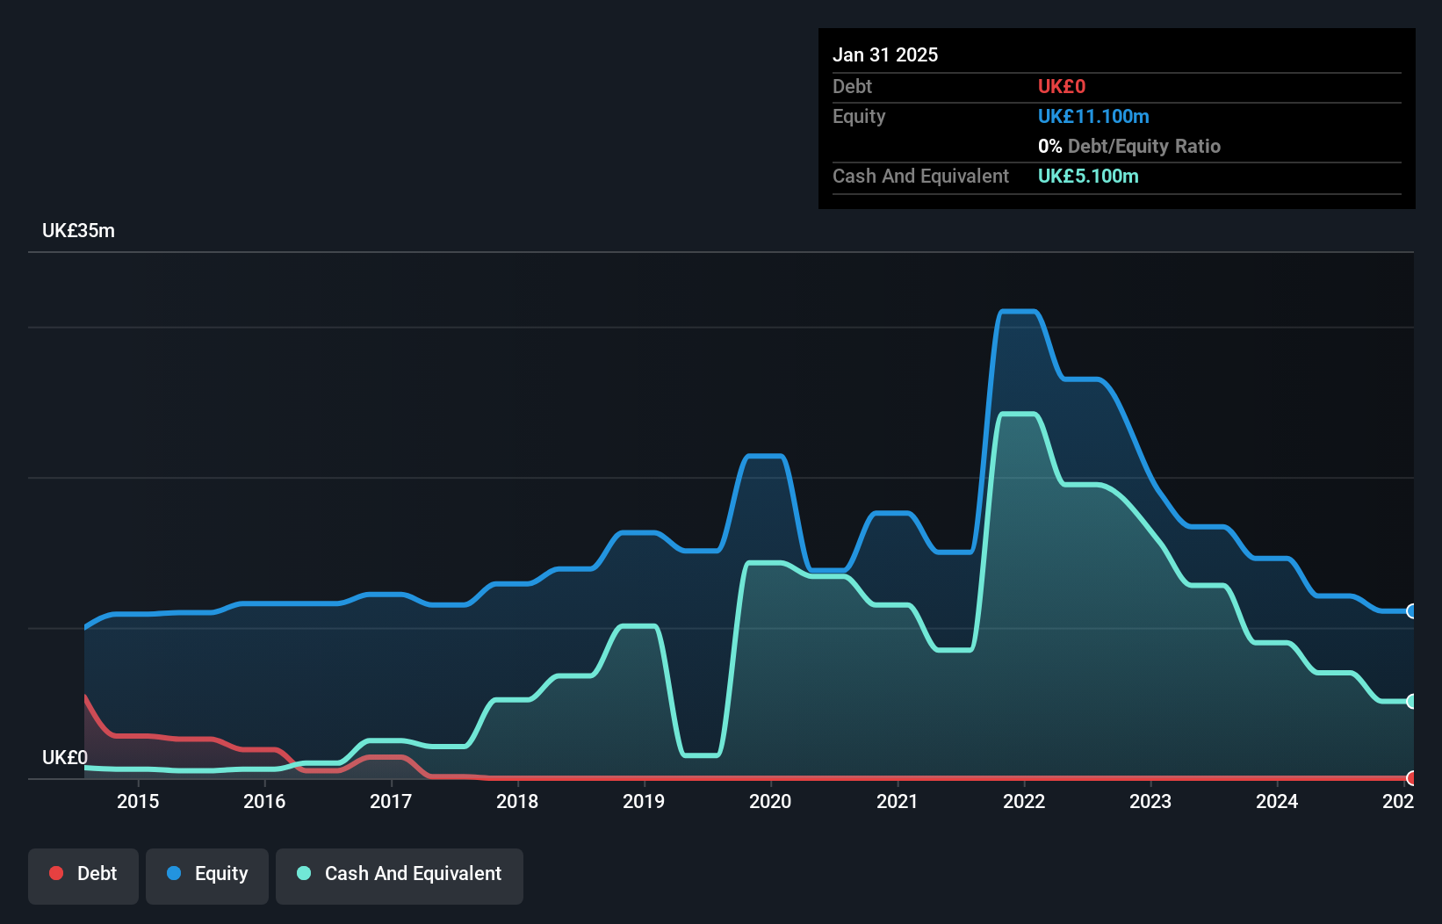Click the UK£0 y-axis label
This screenshot has width=1442, height=924.
65,757
